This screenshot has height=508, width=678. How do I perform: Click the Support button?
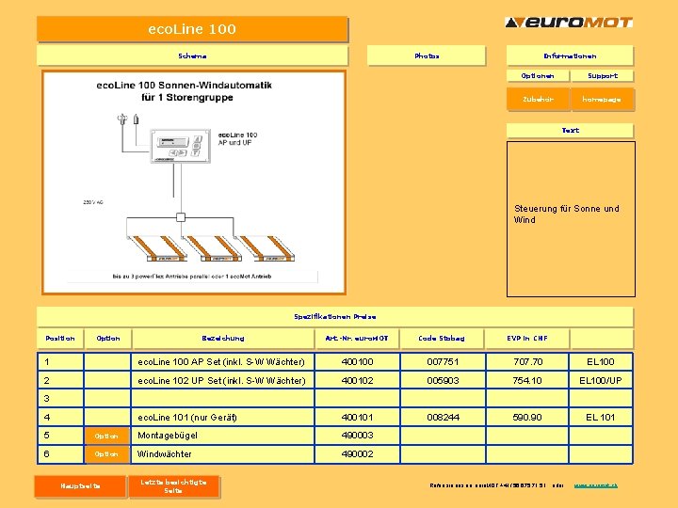(x=603, y=75)
